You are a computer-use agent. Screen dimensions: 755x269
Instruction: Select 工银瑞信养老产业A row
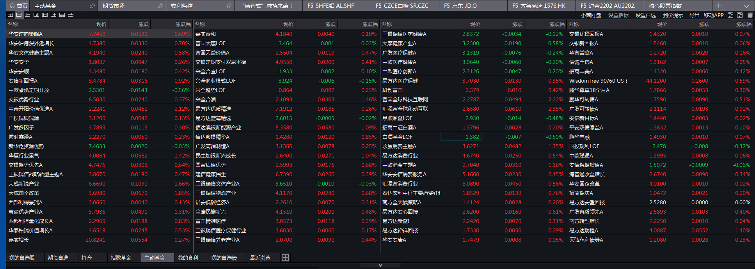point(286,240)
